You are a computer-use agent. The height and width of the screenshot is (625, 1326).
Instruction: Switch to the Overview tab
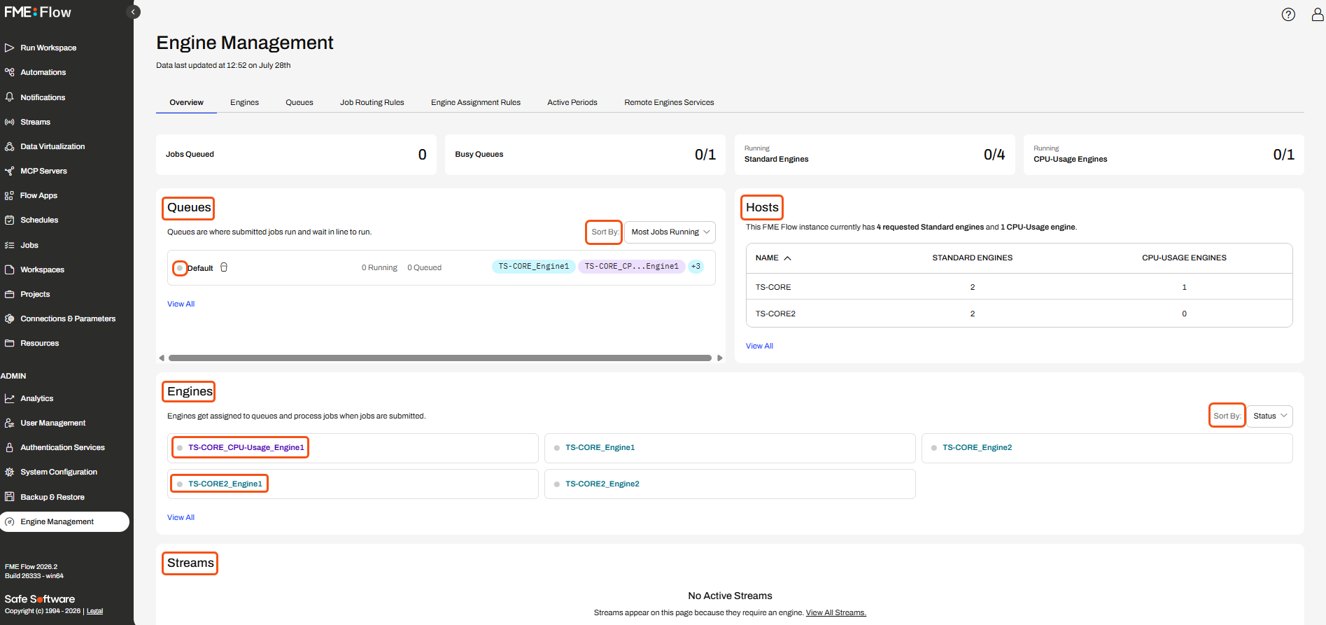(186, 102)
